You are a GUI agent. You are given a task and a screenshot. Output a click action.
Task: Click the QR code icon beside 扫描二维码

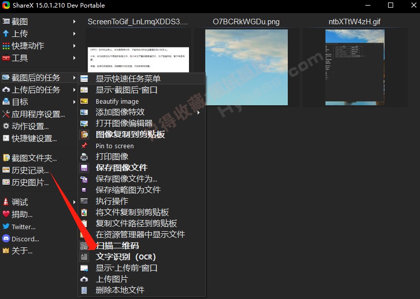click(84, 245)
